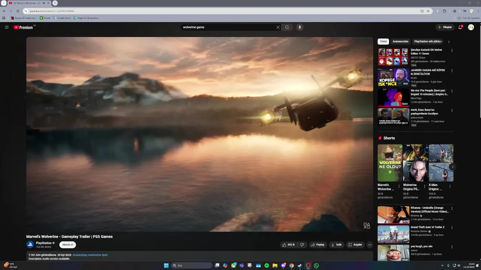Viewport: 481px width, 270px height.
Task: Click the 'Oluştur' create button
Action: click(x=445, y=27)
